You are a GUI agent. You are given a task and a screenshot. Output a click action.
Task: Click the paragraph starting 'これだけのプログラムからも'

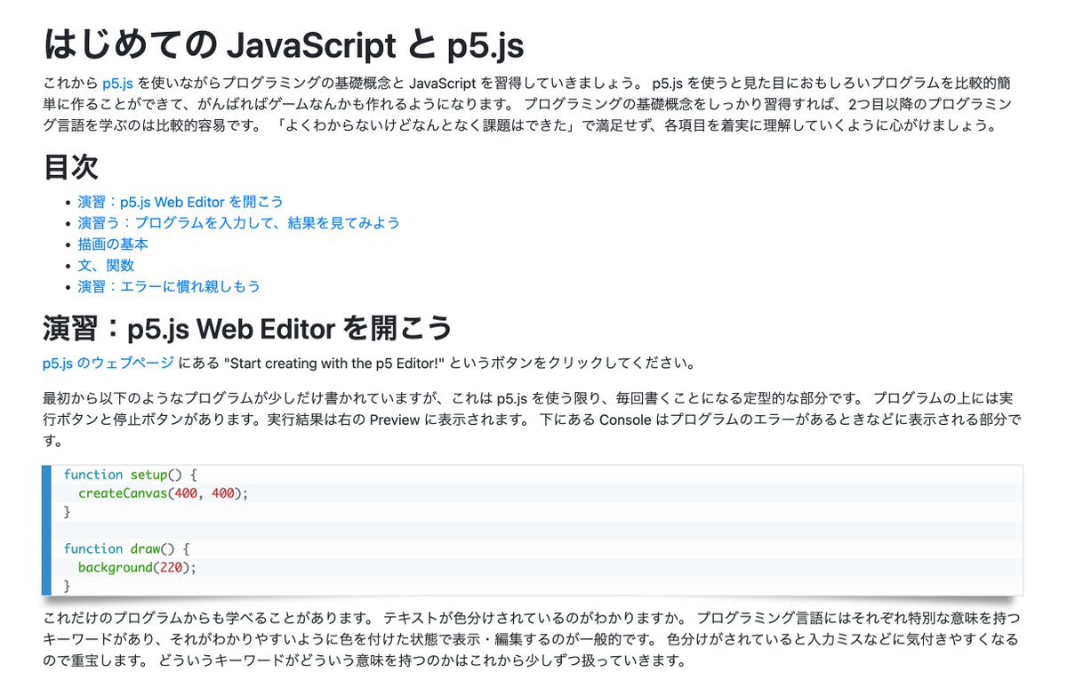(x=532, y=639)
